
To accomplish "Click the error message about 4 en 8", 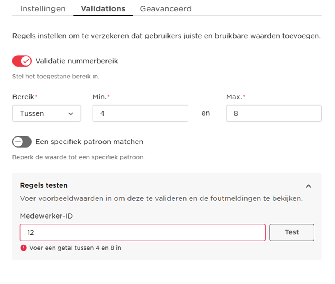I will point(75,248).
